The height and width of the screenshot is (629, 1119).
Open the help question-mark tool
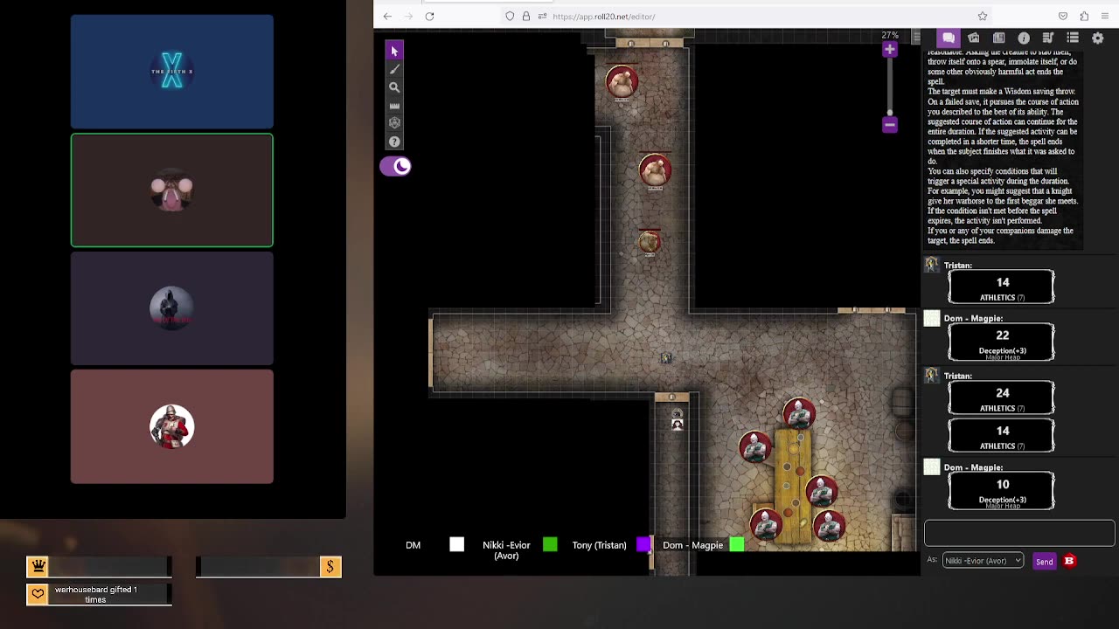pos(394,142)
